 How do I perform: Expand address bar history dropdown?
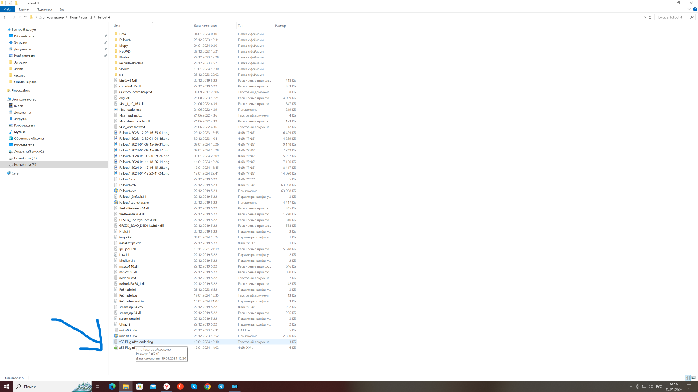click(x=645, y=17)
